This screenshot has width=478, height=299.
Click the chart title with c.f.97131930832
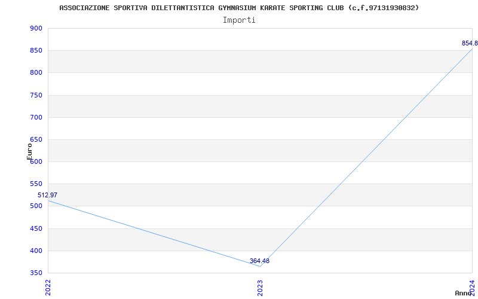[x=239, y=8]
